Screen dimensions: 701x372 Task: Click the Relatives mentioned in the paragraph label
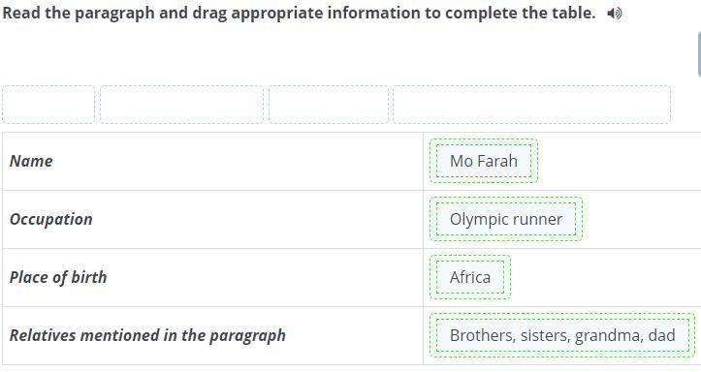click(147, 335)
